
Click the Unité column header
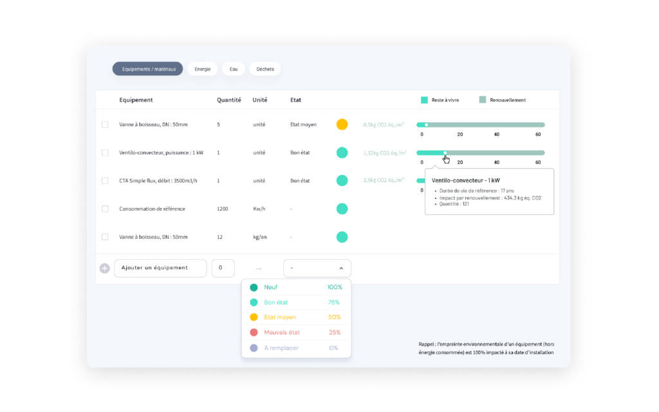pyautogui.click(x=260, y=100)
